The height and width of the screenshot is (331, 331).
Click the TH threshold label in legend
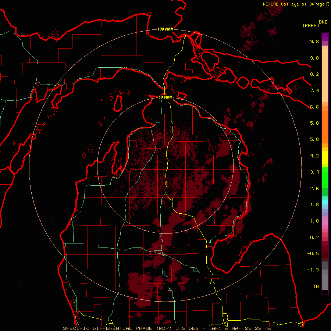316,286
